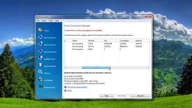
Task: Click the Driver Genius title bar icon
Action: coord(37,17)
